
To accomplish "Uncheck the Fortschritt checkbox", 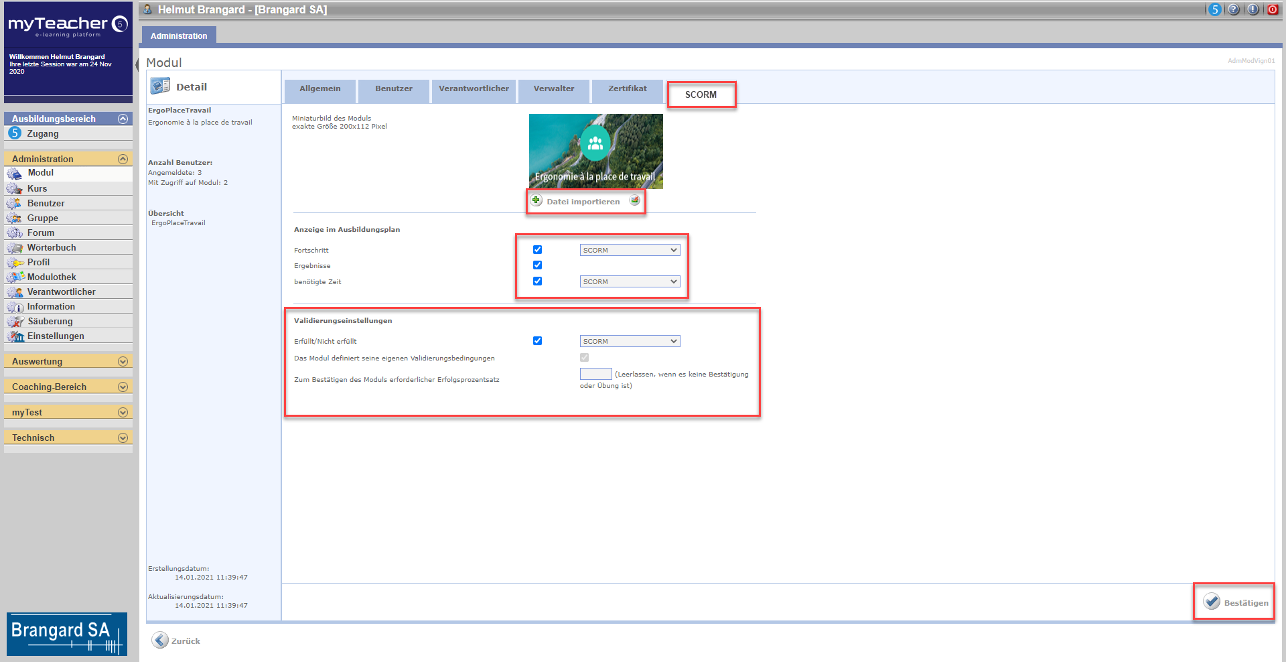I will coord(537,250).
